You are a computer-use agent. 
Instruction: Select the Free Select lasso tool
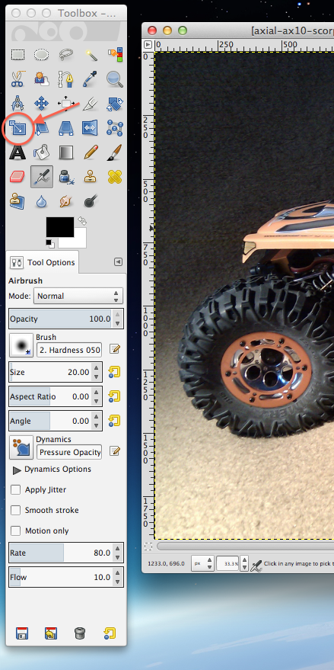tap(65, 54)
